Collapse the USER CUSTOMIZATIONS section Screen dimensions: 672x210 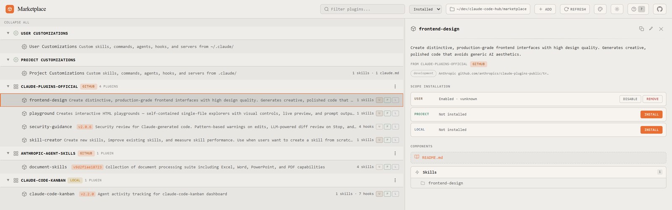(8, 33)
